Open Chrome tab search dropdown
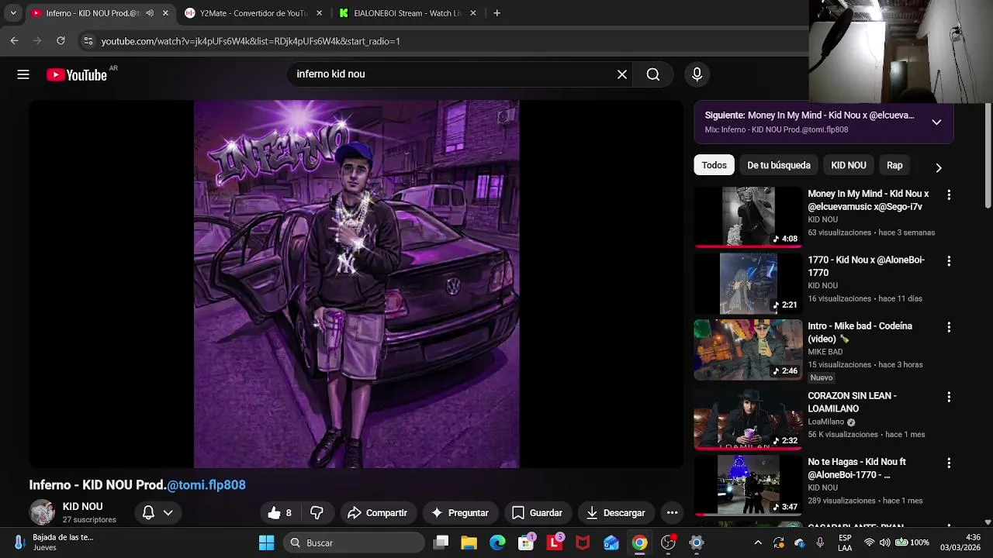The height and width of the screenshot is (558, 993). click(12, 13)
